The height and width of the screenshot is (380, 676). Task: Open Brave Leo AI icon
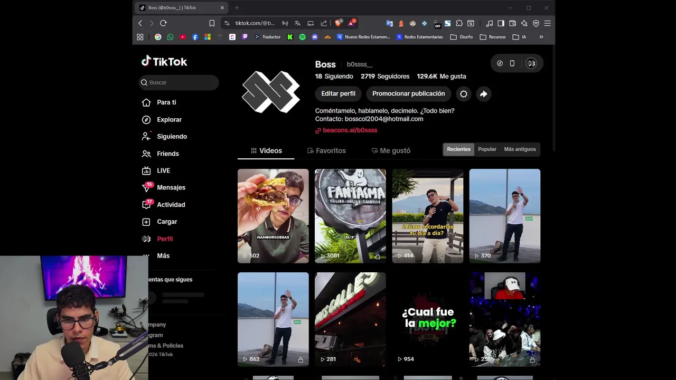click(x=524, y=23)
